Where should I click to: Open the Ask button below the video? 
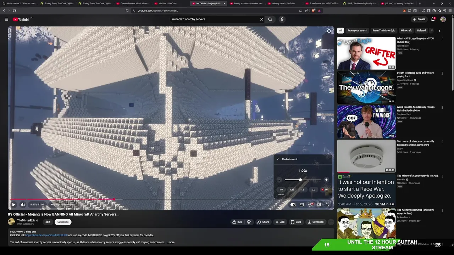(280, 222)
